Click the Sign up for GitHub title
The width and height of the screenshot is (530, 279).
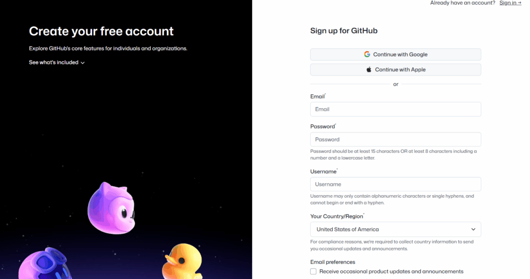344,31
